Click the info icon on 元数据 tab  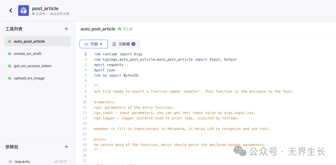[133, 44]
